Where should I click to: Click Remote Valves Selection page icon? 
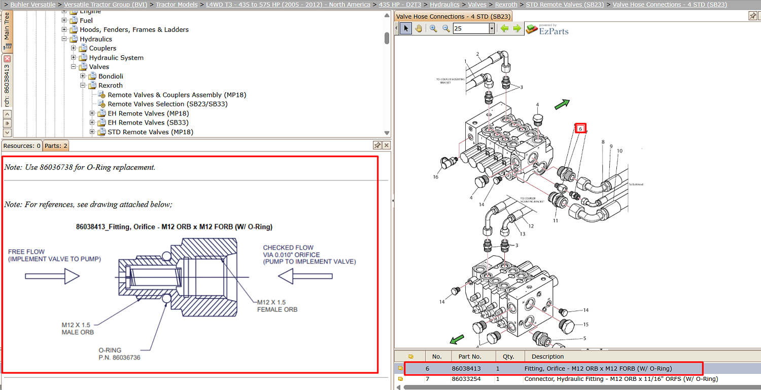[x=102, y=104]
